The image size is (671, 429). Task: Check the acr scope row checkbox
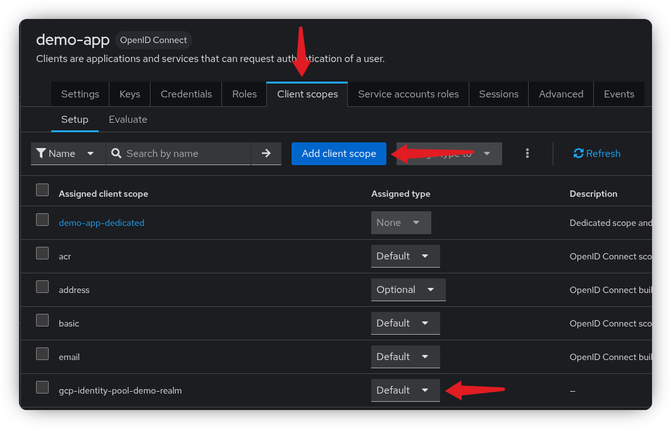point(42,253)
